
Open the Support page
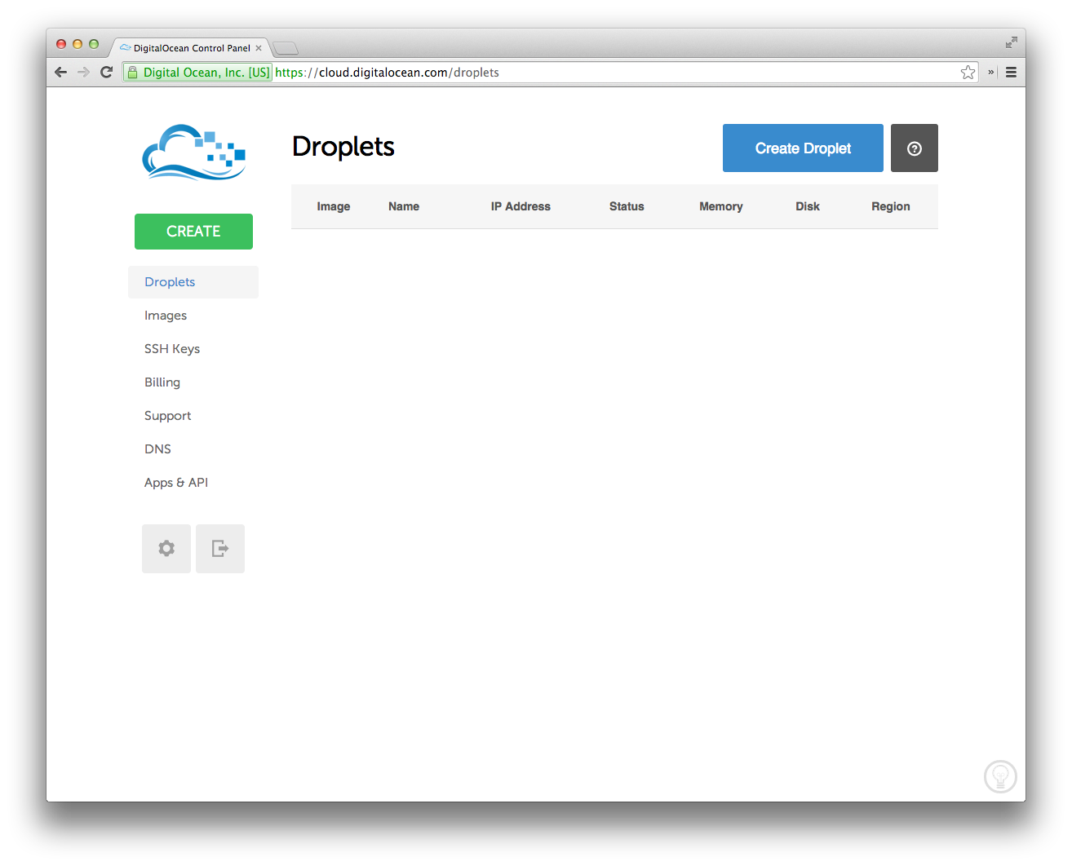coord(167,416)
